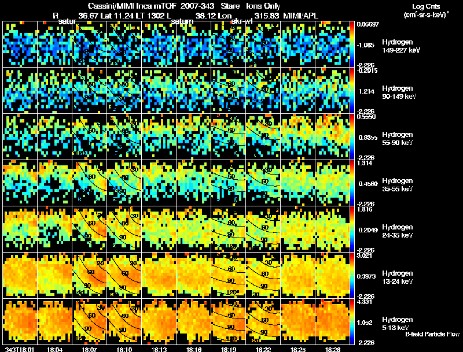Click the 'B-field Particle Flow' caption
The width and height of the screenshot is (463, 352).
click(x=432, y=334)
